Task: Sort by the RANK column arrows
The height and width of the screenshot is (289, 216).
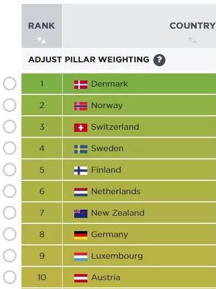Action: [x=41, y=40]
